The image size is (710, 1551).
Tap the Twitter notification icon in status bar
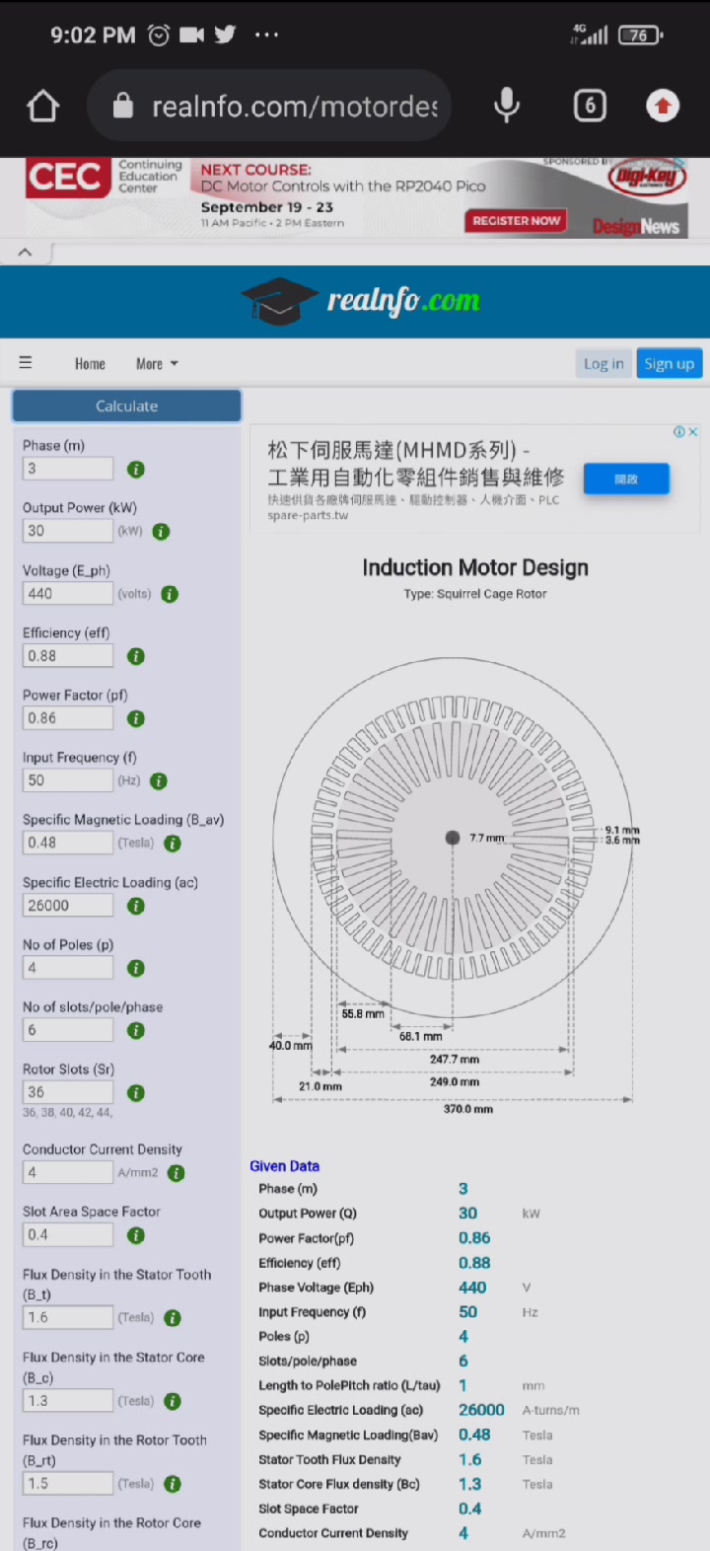click(226, 35)
